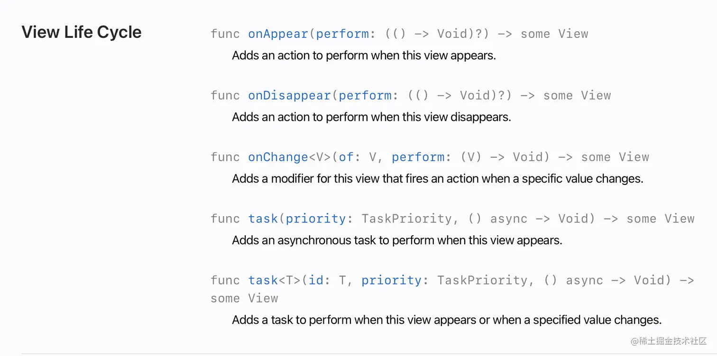Open the onAppear method link
717x356 pixels.
(278, 34)
